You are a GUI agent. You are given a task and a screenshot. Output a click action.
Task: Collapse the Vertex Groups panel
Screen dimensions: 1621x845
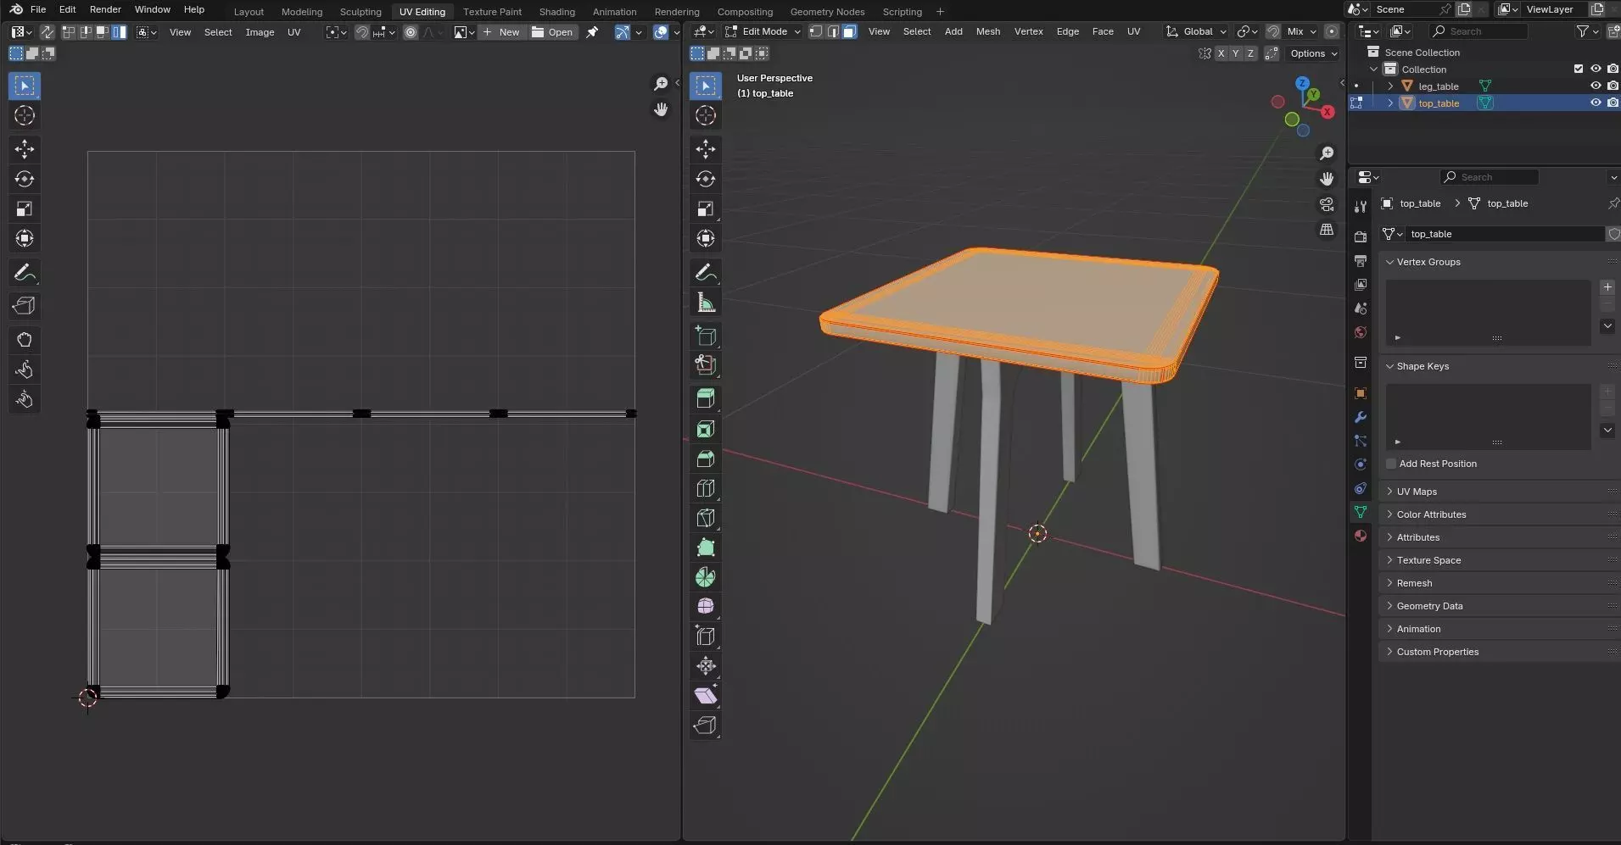pyautogui.click(x=1498, y=262)
